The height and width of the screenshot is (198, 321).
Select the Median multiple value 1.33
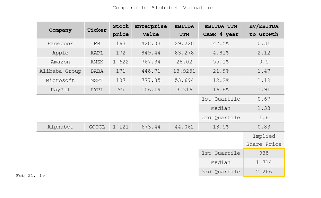click(264, 108)
